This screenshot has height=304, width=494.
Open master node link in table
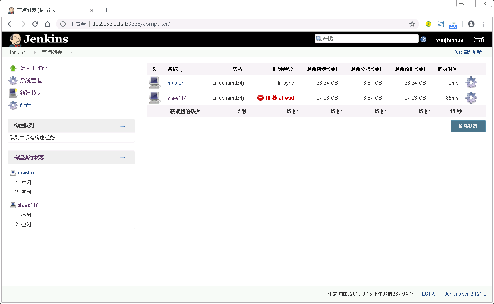(175, 83)
